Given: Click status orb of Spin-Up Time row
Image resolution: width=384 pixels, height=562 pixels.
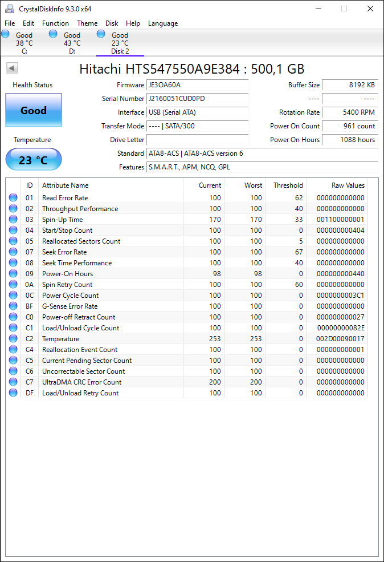Looking at the screenshot, I should pos(13,219).
